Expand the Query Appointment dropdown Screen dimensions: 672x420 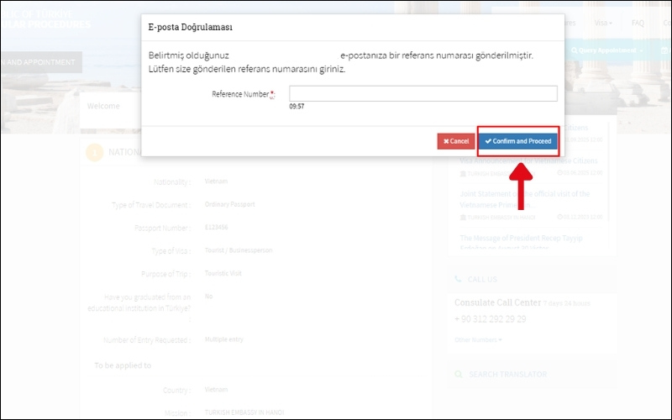pyautogui.click(x=606, y=50)
